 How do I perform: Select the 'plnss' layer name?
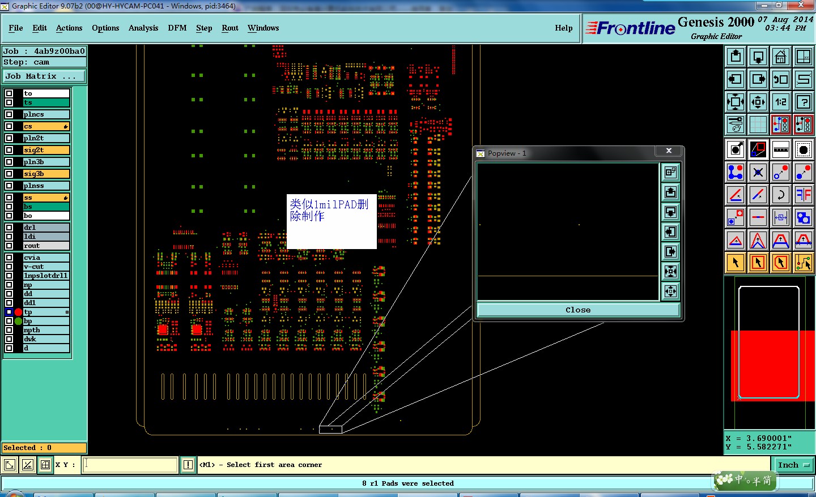(46, 186)
